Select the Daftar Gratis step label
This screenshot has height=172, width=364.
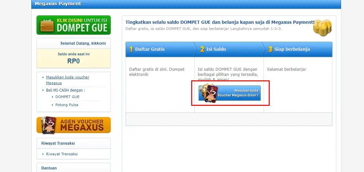coord(150,49)
